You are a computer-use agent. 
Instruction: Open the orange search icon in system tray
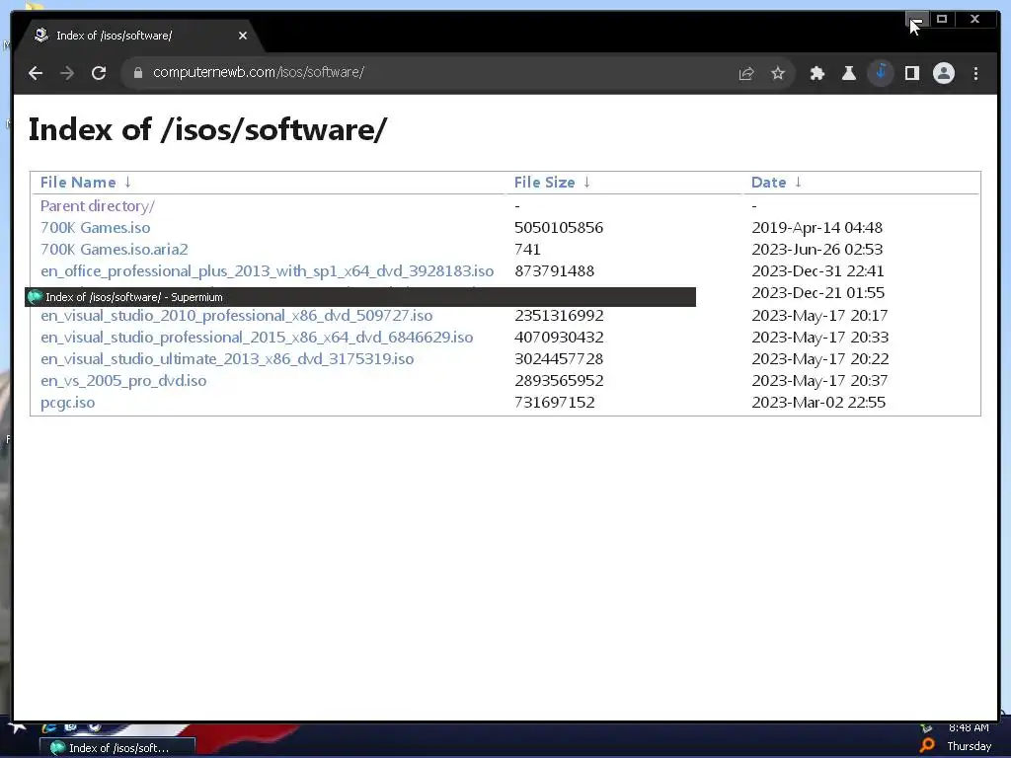click(x=927, y=746)
